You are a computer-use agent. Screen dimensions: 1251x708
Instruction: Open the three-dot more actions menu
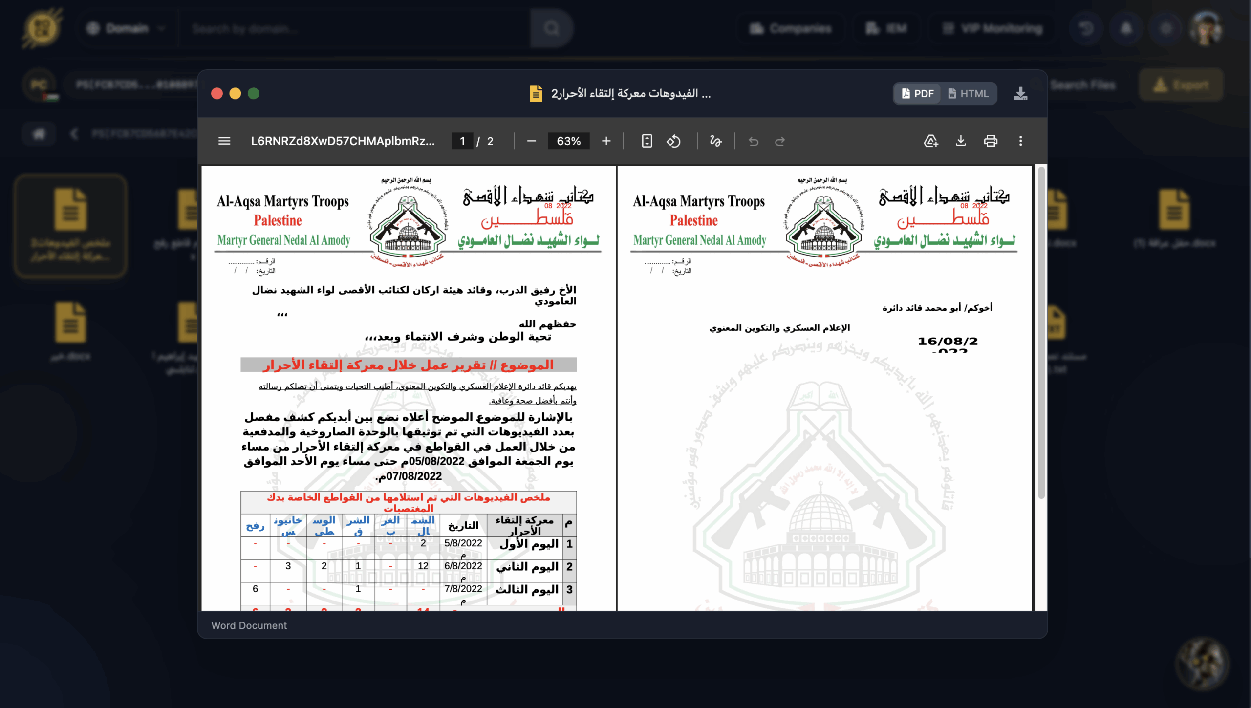tap(1020, 141)
